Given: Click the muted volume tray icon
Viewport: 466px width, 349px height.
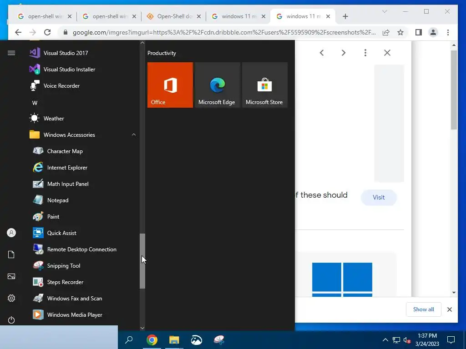Looking at the screenshot, I should pos(407,340).
